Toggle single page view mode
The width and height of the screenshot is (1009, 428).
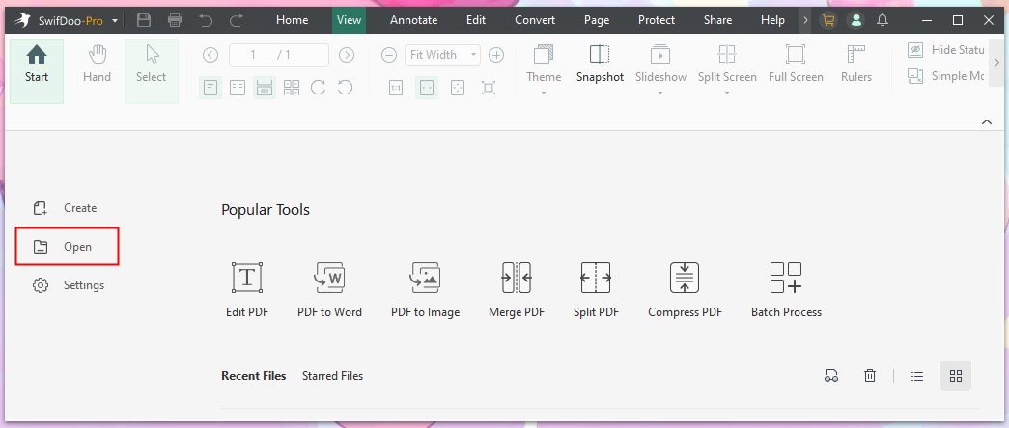coord(210,88)
